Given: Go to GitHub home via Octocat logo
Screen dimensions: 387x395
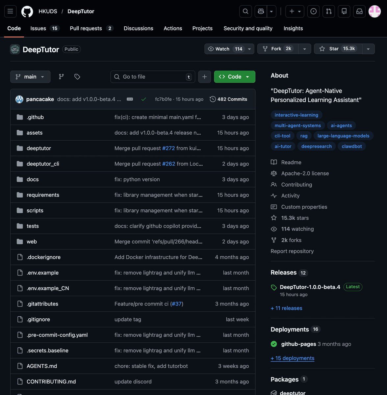Looking at the screenshot, I should pyautogui.click(x=27, y=12).
